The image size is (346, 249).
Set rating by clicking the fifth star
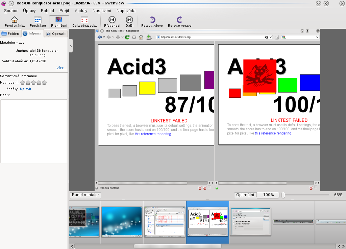pyautogui.click(x=44, y=83)
